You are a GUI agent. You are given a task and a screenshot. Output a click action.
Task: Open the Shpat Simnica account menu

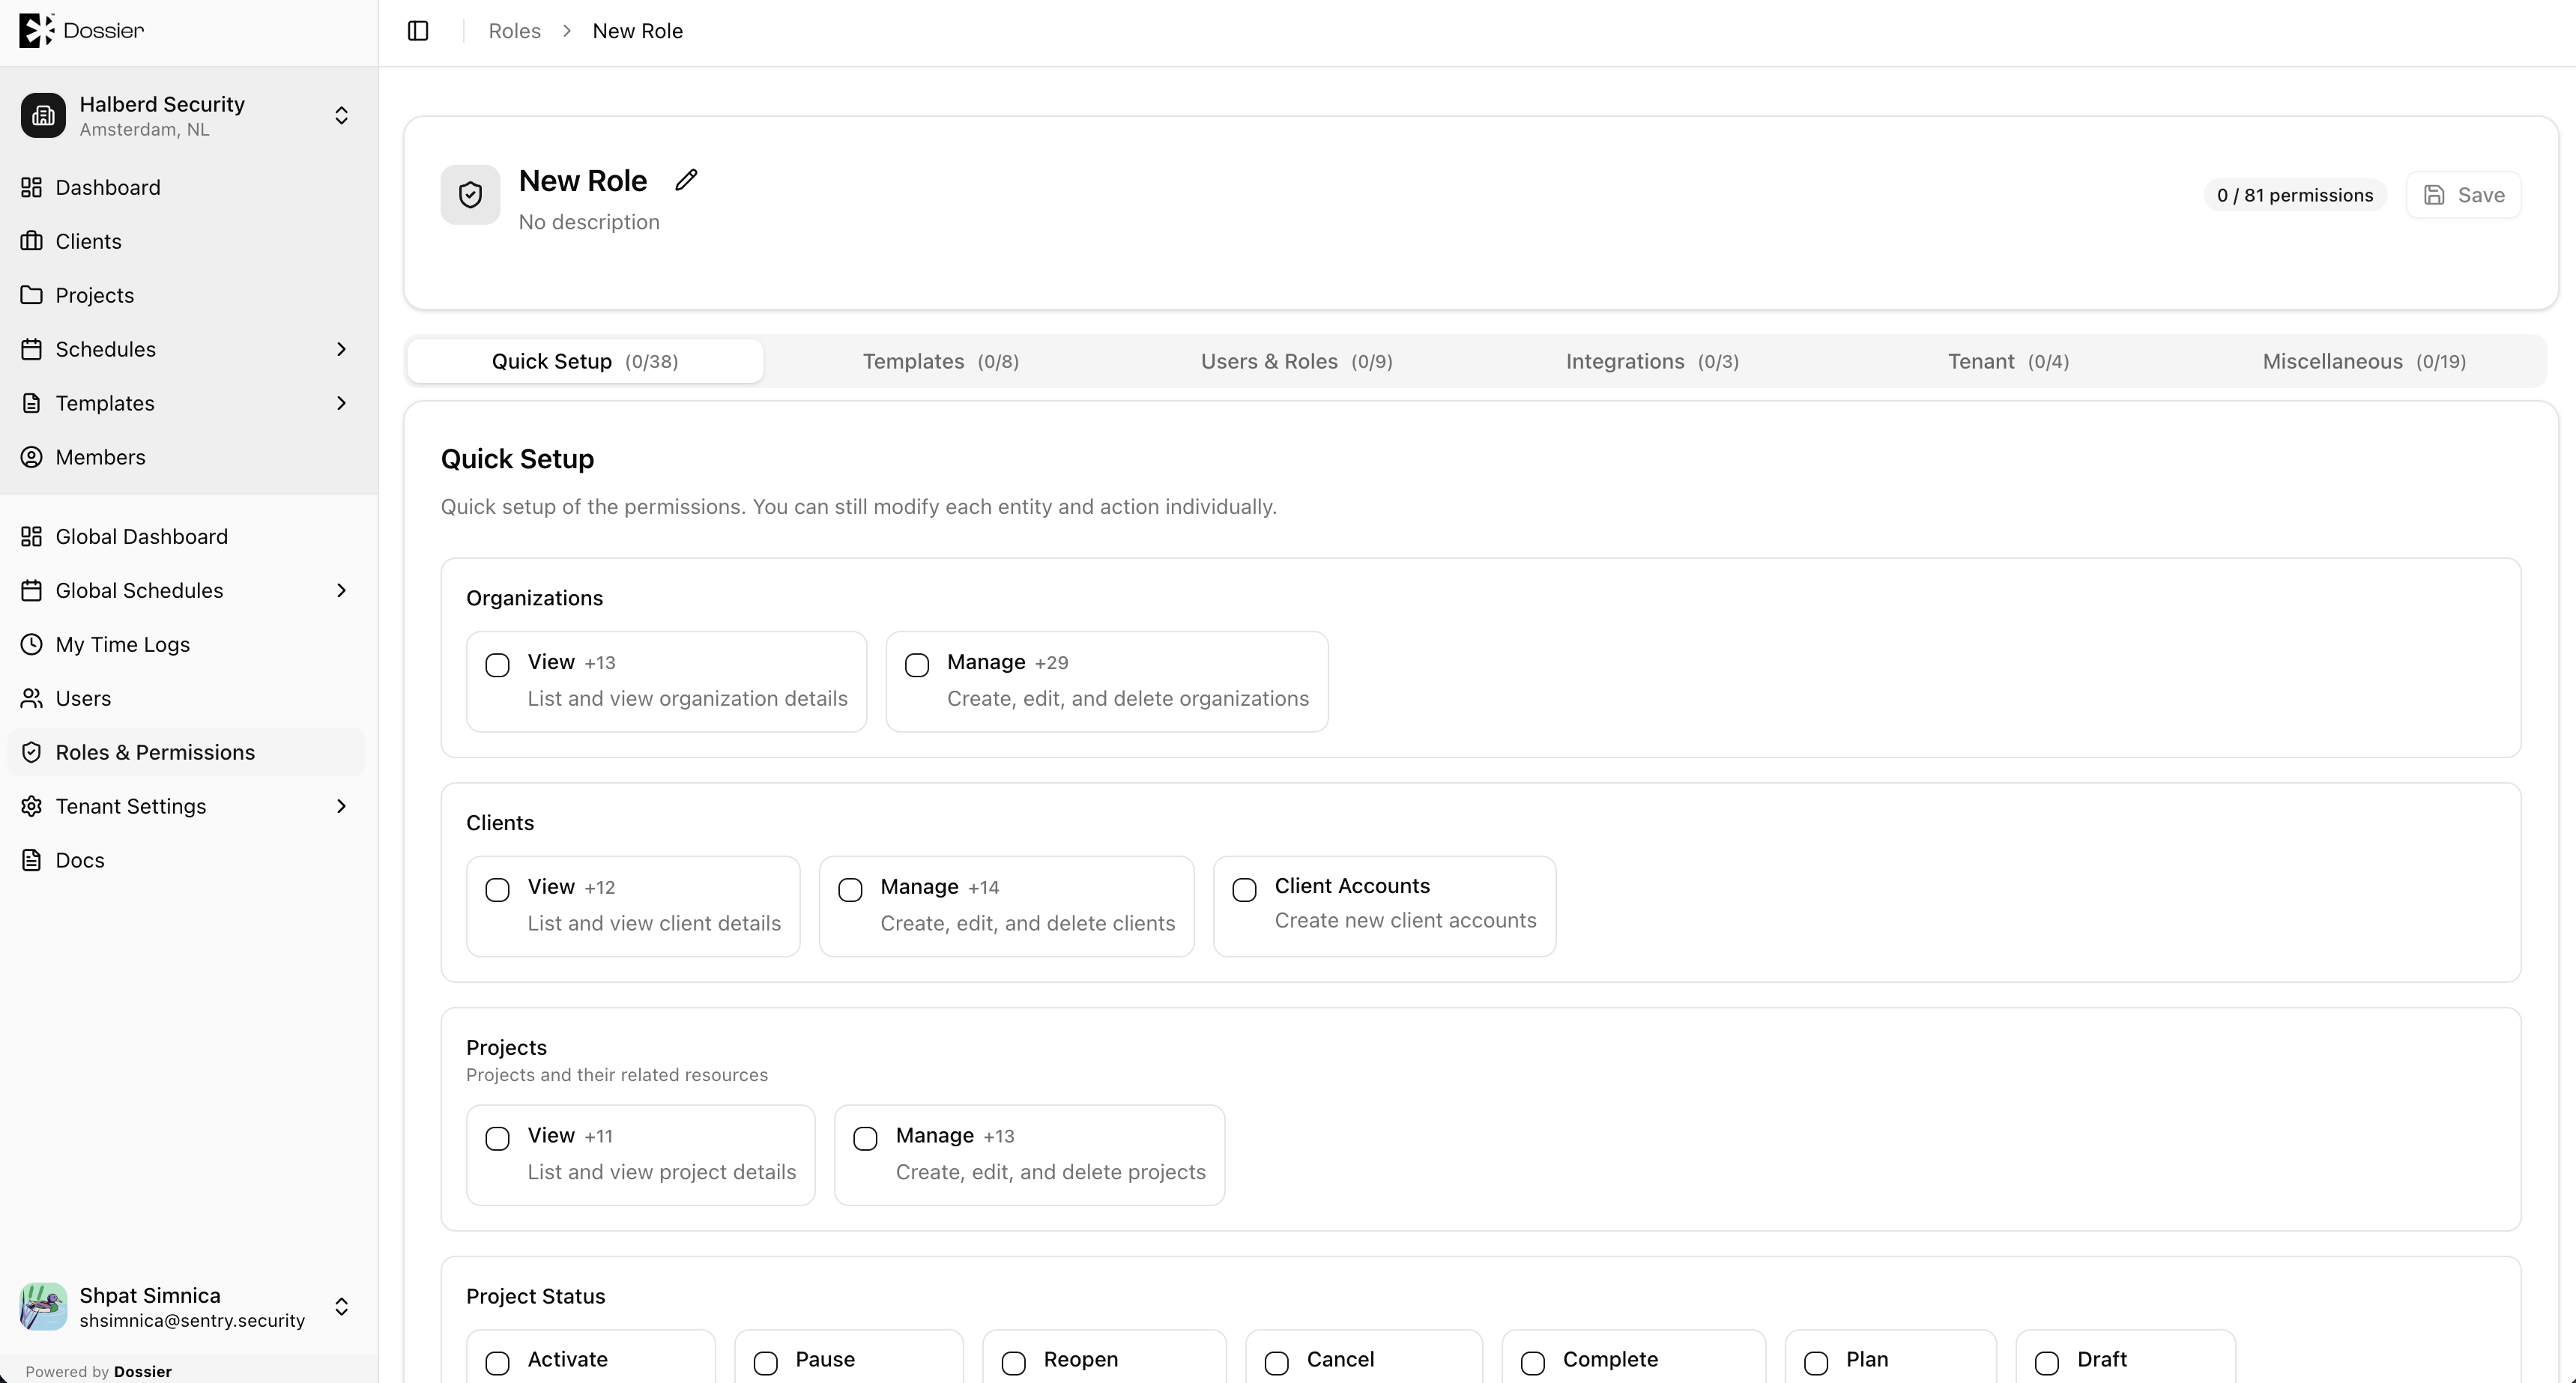point(188,1306)
